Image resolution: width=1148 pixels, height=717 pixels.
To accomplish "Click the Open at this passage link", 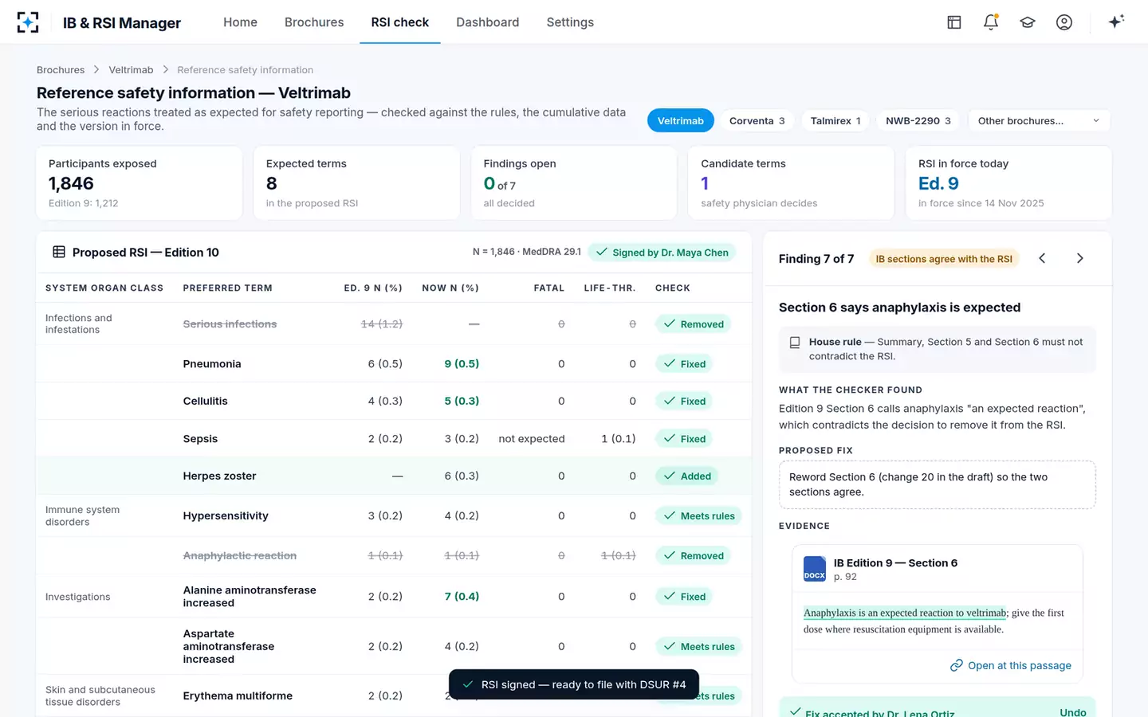I will [1010, 665].
